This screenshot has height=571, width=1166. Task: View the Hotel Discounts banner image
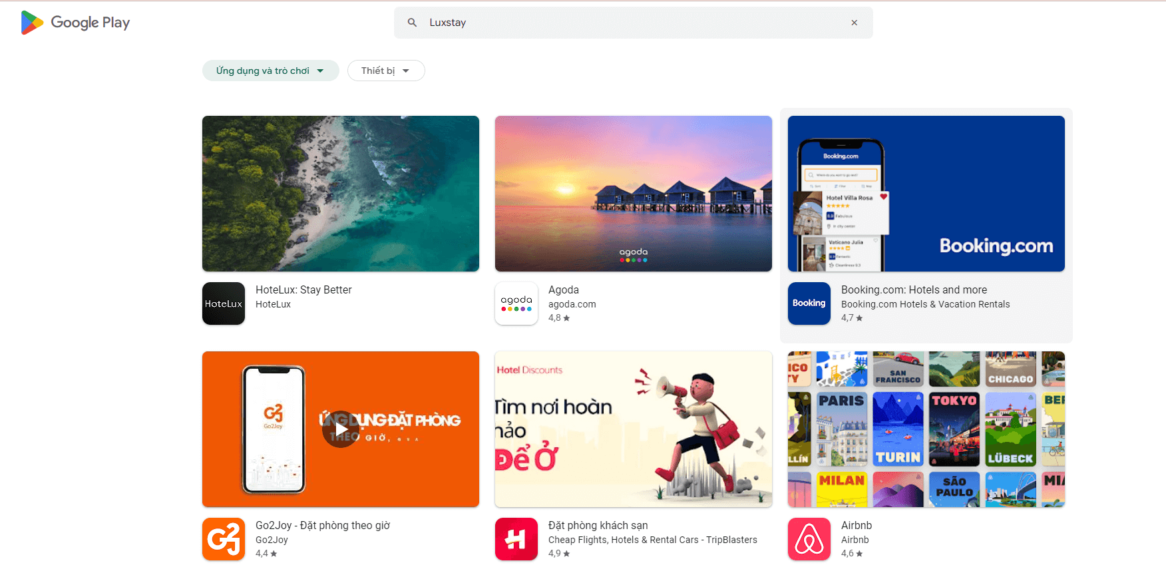coord(634,429)
